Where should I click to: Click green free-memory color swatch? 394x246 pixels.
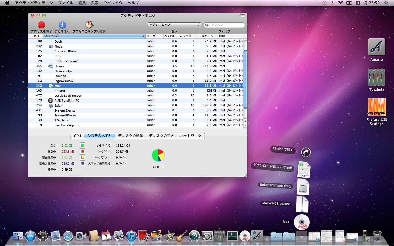pyautogui.click(x=83, y=145)
